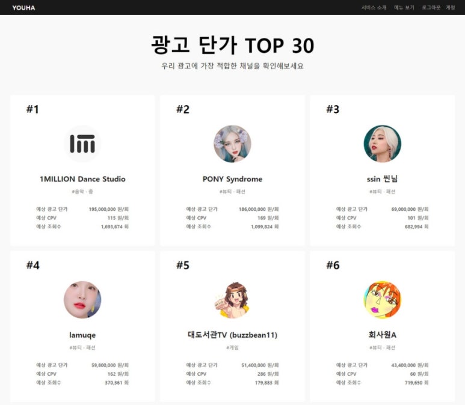Click the #2 rank label
Viewport: 465px width, 405px height.
click(x=183, y=109)
